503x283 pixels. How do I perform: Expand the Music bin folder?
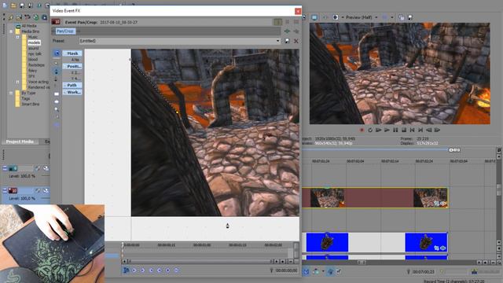tap(17, 37)
